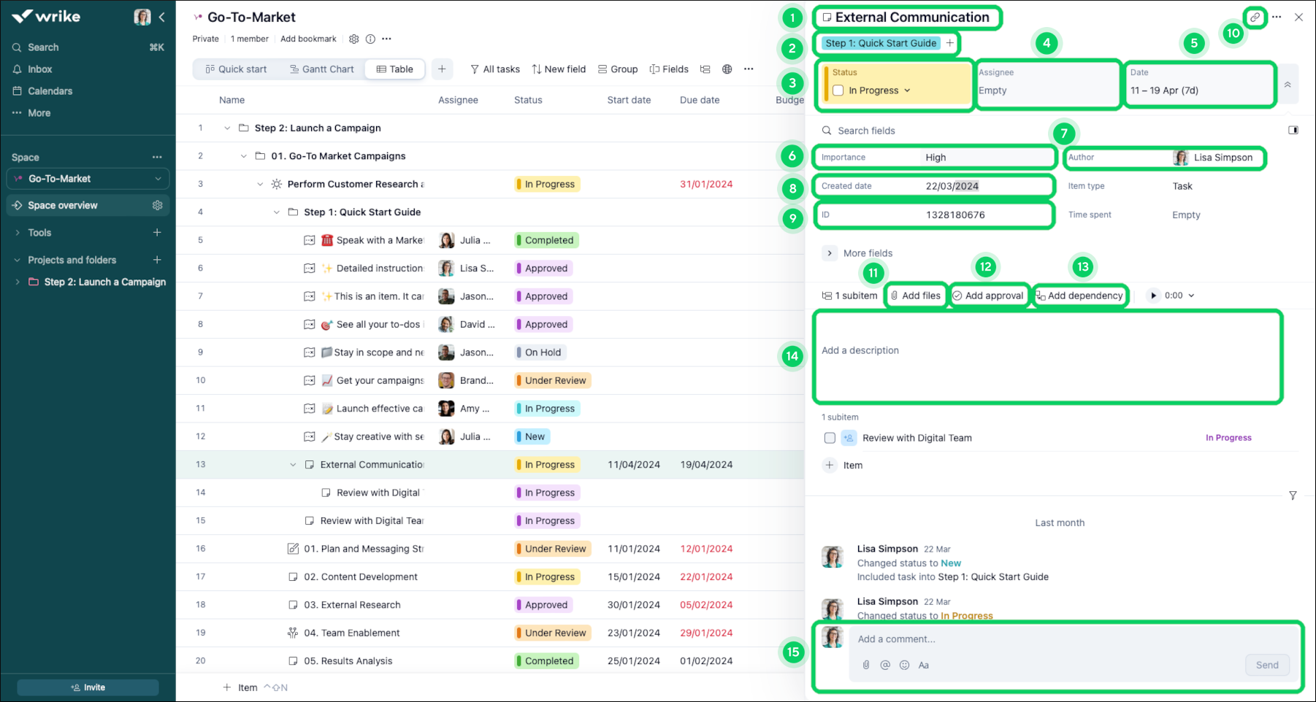Open the emoji picker in the comment box
The height and width of the screenshot is (702, 1316).
pos(904,665)
